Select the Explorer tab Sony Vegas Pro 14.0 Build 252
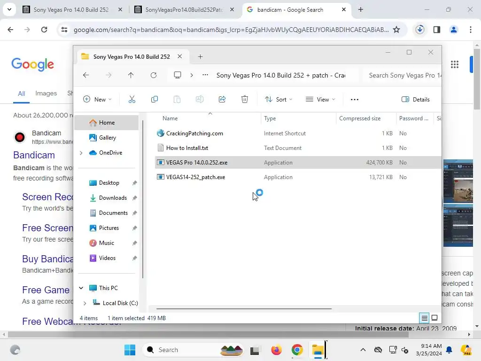Viewport: 481px width, 361px height. pyautogui.click(x=132, y=57)
